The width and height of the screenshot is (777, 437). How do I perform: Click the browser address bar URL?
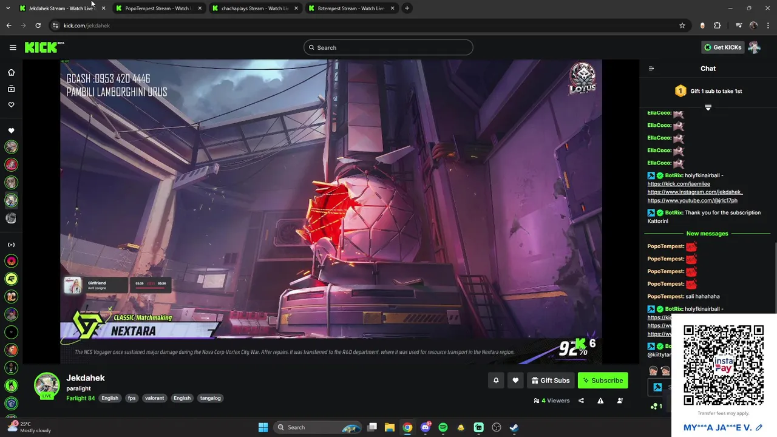[x=87, y=25]
